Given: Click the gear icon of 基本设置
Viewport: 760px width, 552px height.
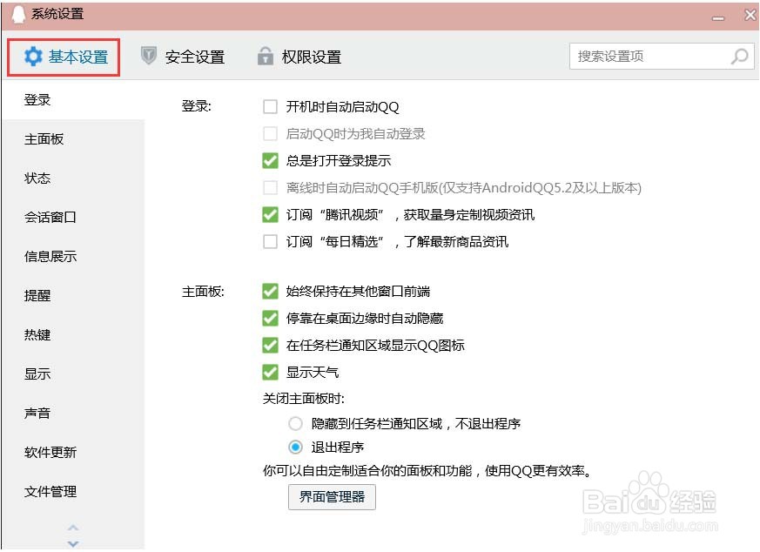Looking at the screenshot, I should pos(33,57).
